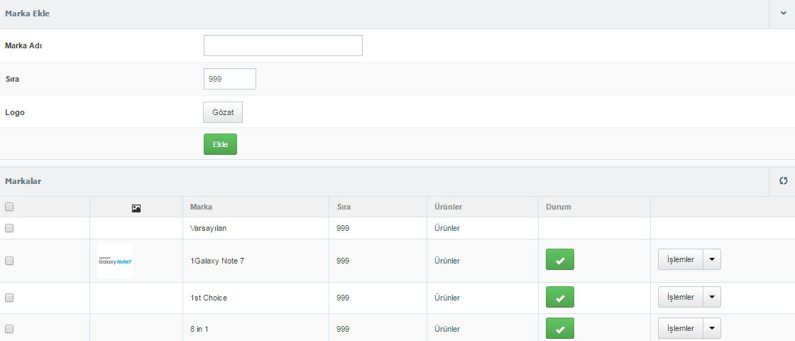Screen dimensions: 795x341
Task: Refresh the Markalar list icon
Action: (x=784, y=180)
